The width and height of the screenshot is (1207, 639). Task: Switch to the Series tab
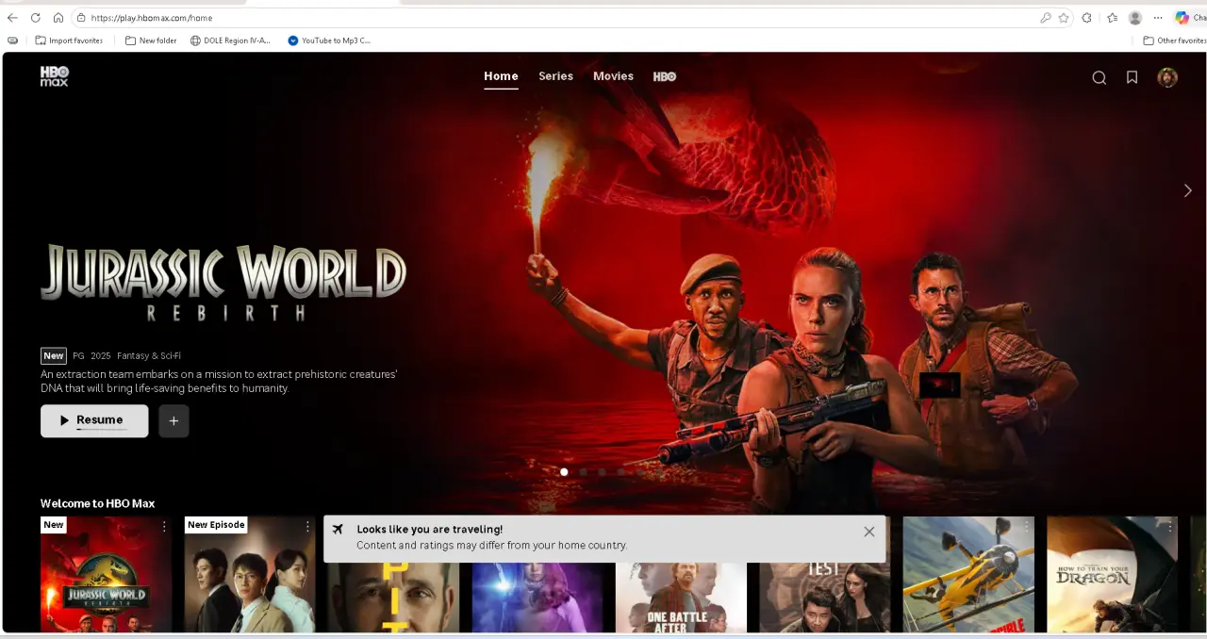coord(555,76)
